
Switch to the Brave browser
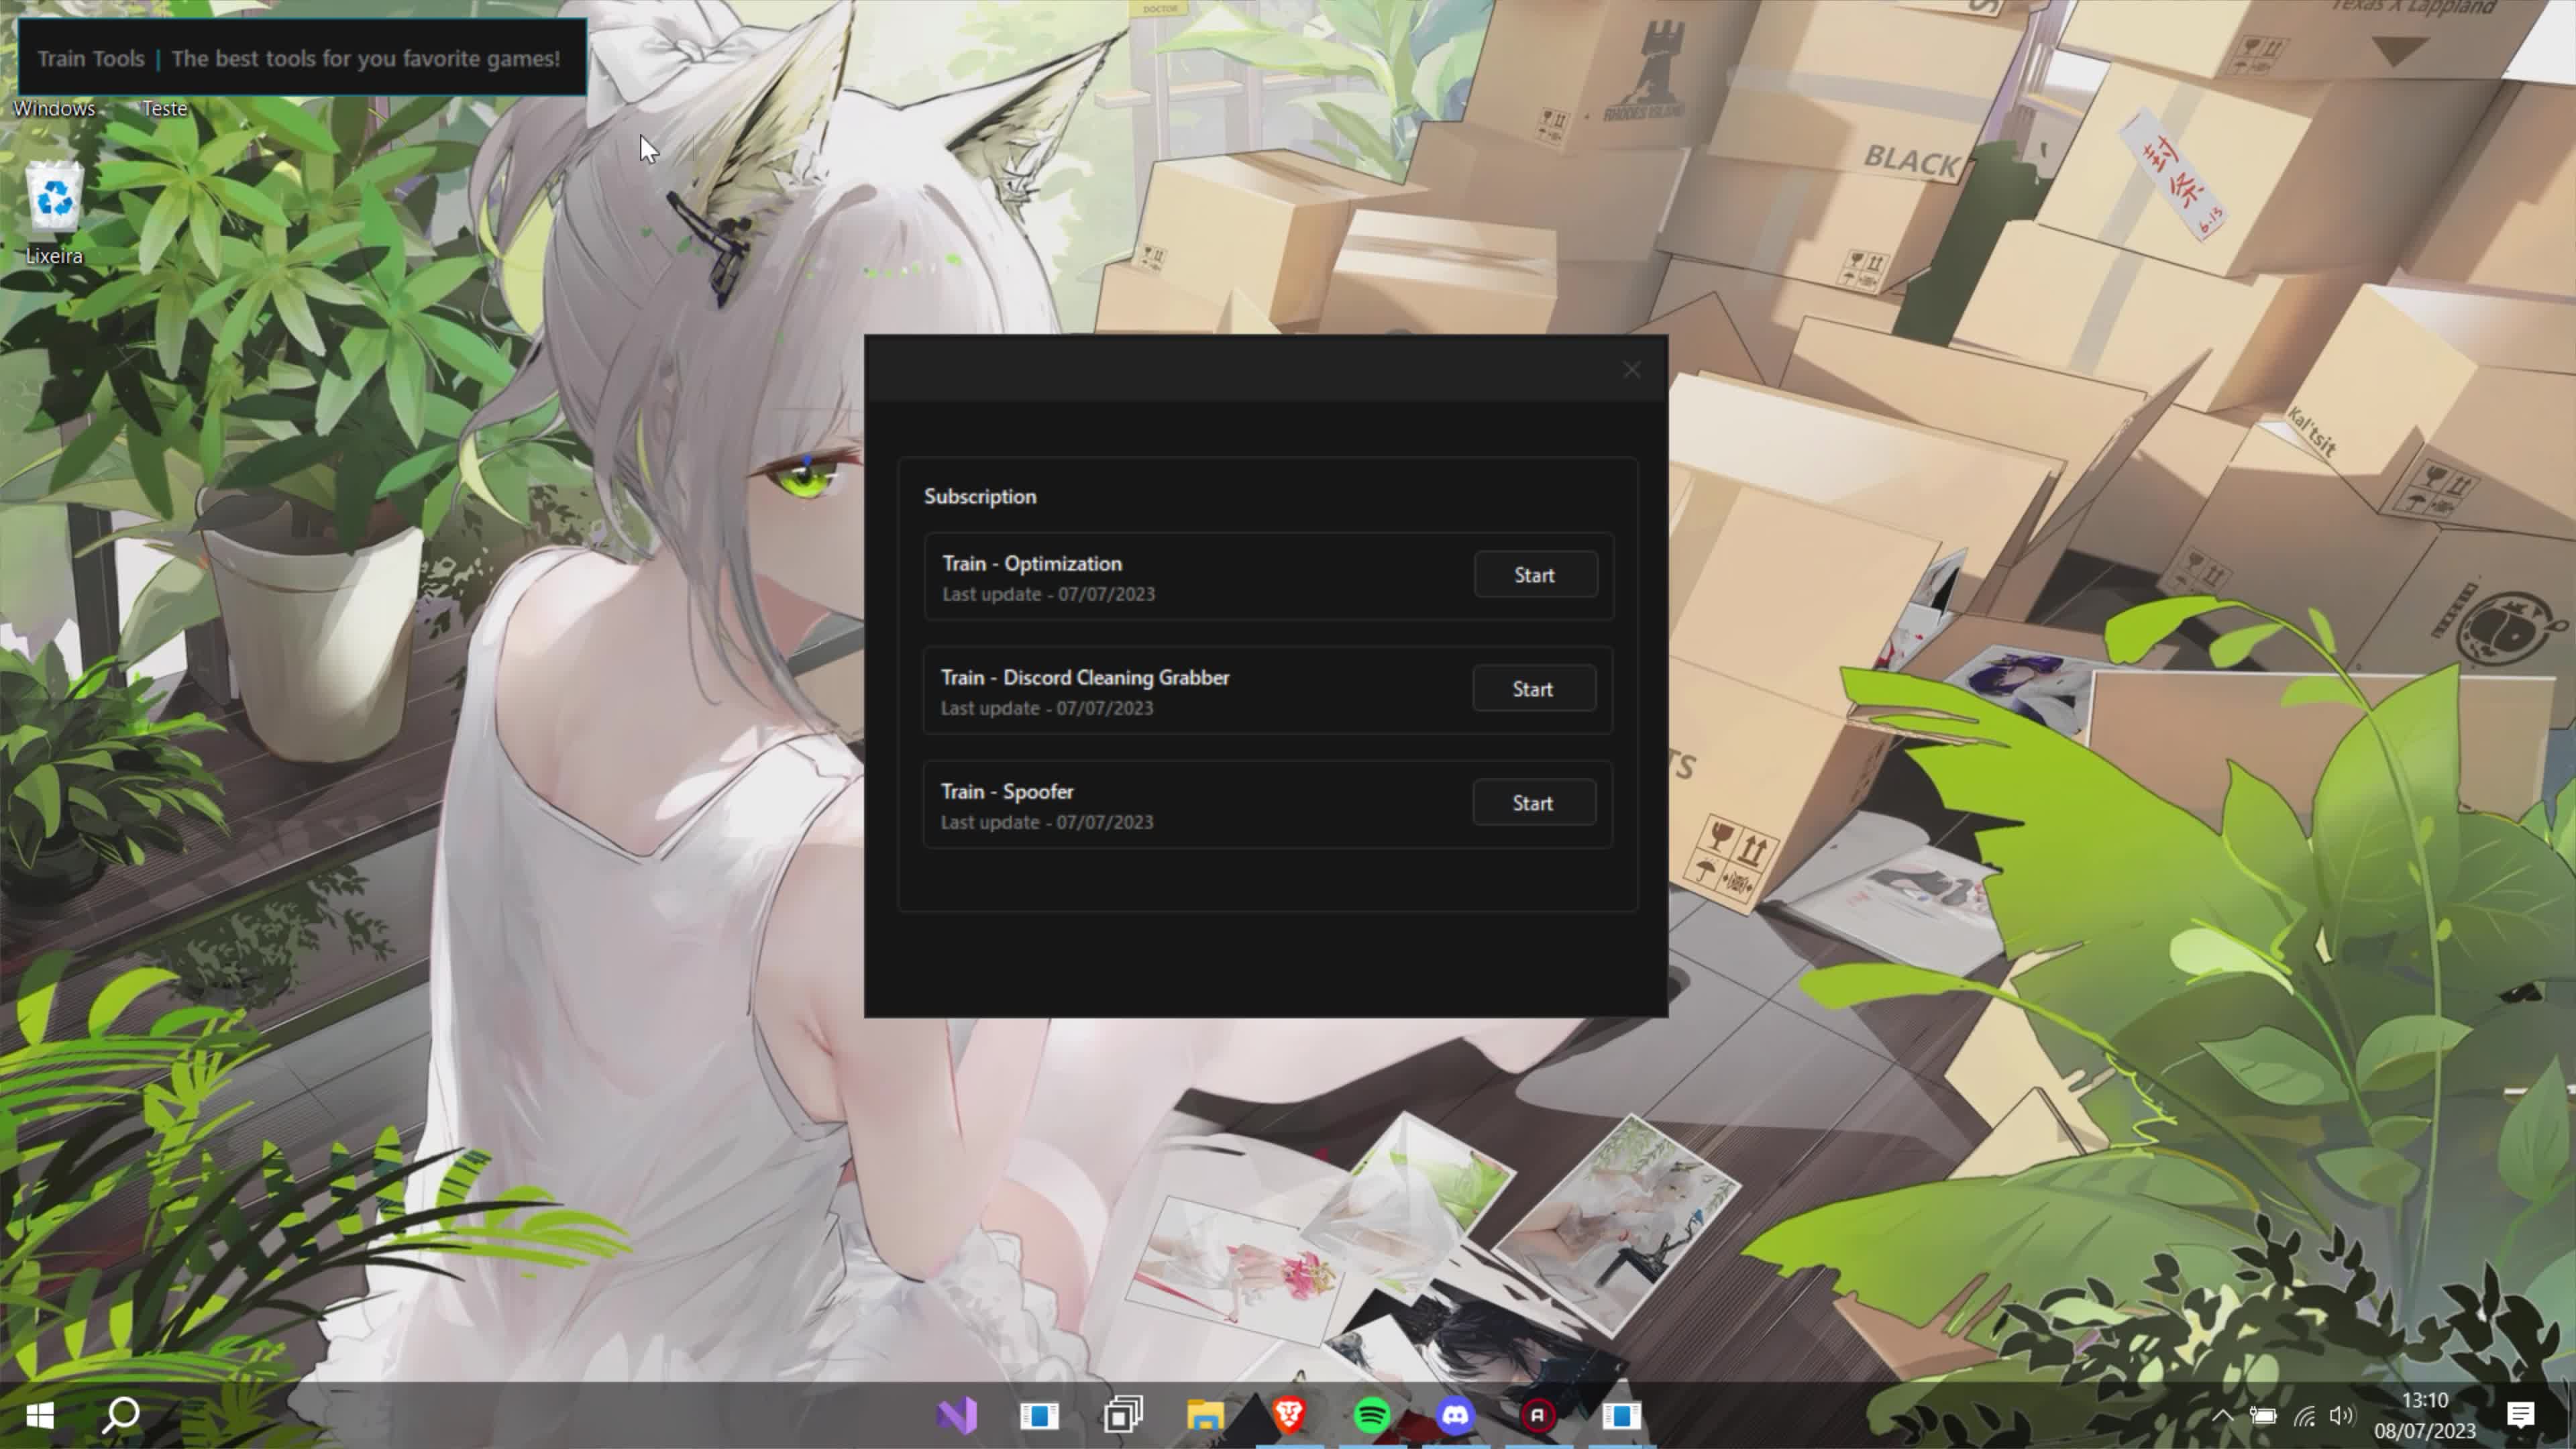click(x=1289, y=1415)
